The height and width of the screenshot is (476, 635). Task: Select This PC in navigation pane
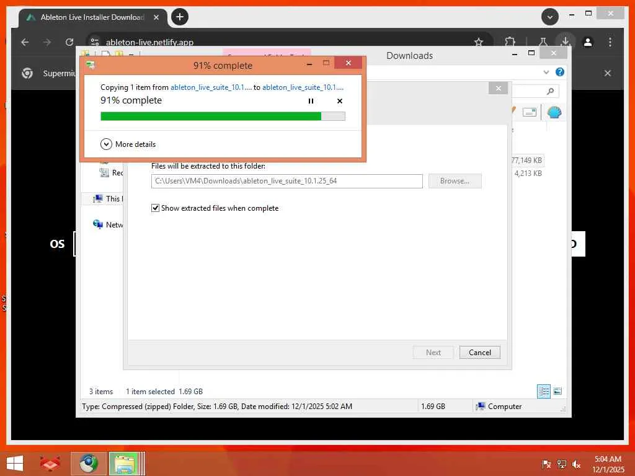[107, 199]
